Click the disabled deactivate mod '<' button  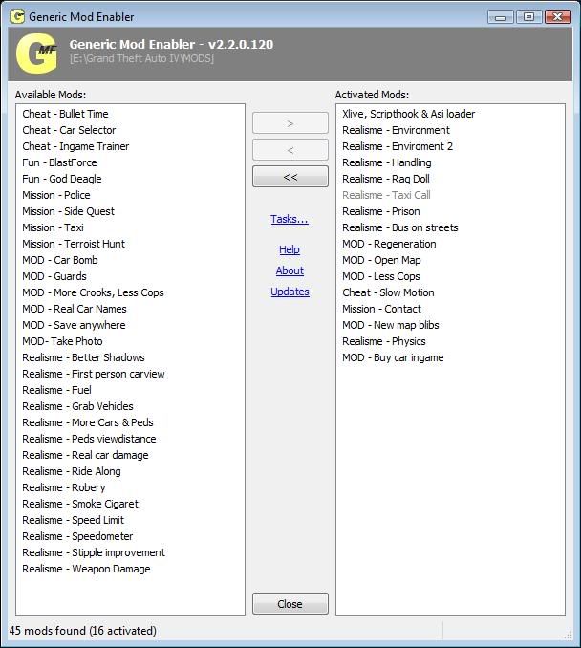click(x=290, y=150)
